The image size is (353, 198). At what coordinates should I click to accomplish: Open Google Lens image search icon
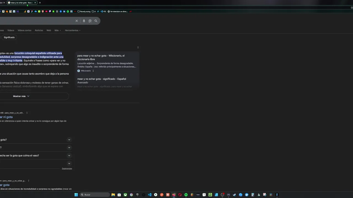(90, 21)
